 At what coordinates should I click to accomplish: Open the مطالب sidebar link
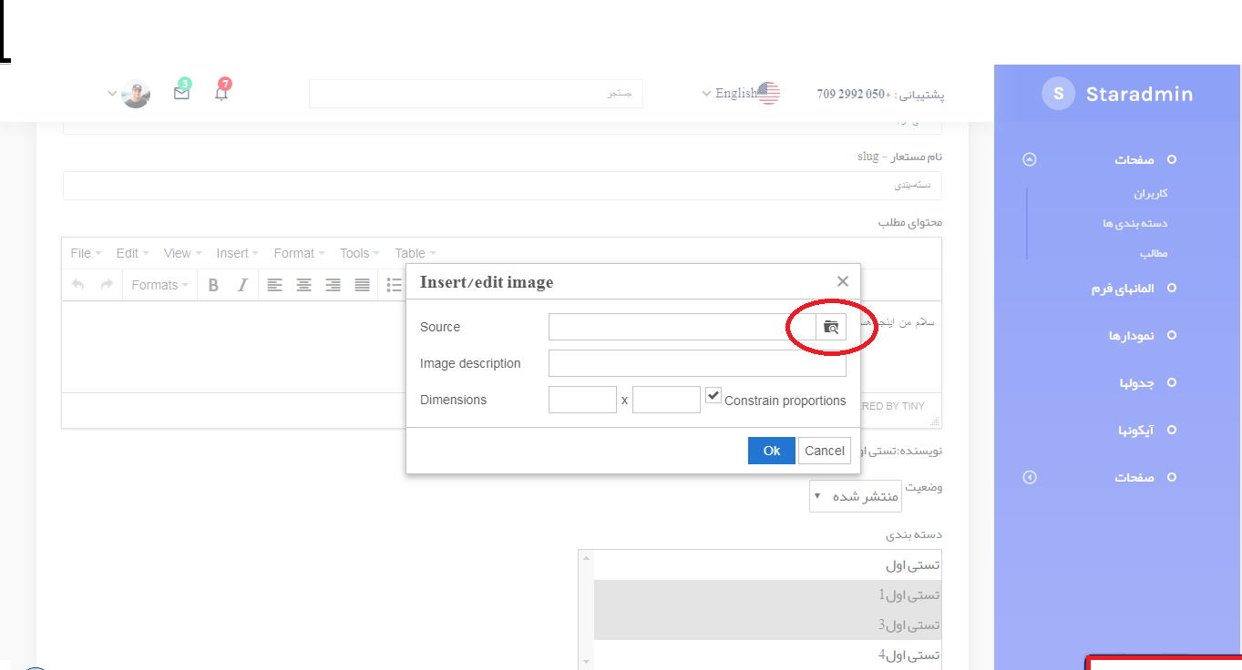1154,253
